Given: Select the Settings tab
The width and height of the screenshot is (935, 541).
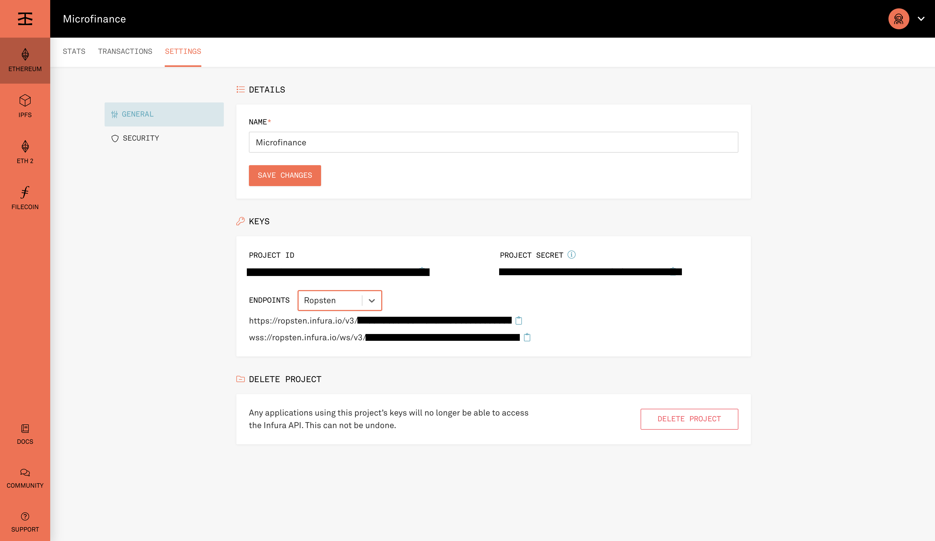Looking at the screenshot, I should pos(183,51).
